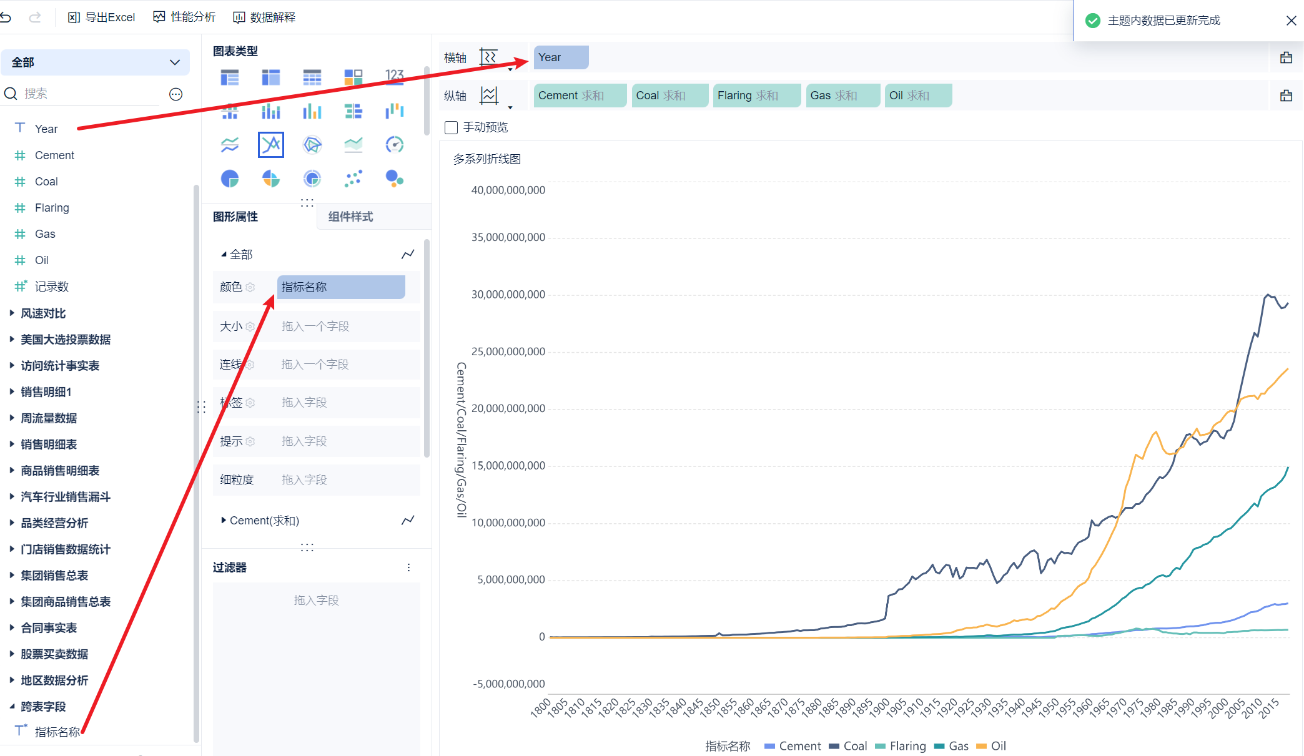The width and height of the screenshot is (1304, 756).
Task: Expand the 风速对比 dataset node
Action: click(x=12, y=313)
